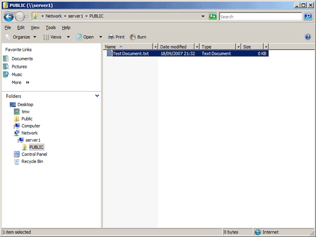Open the File menu

click(x=7, y=28)
